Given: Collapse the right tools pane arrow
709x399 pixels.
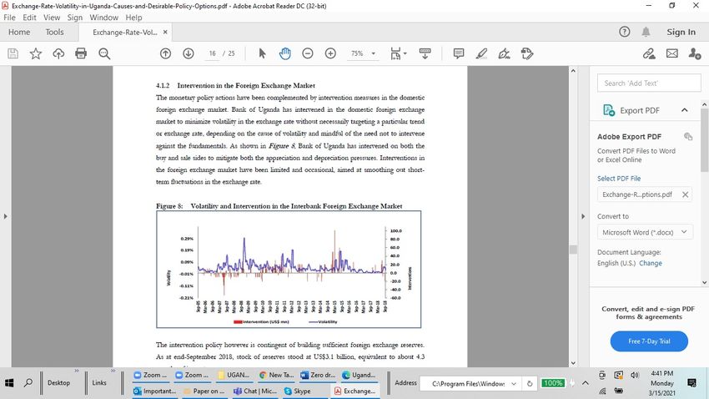Looking at the screenshot, I should (583, 216).
